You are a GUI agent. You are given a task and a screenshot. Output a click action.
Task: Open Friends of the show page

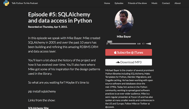pos(137,3)
